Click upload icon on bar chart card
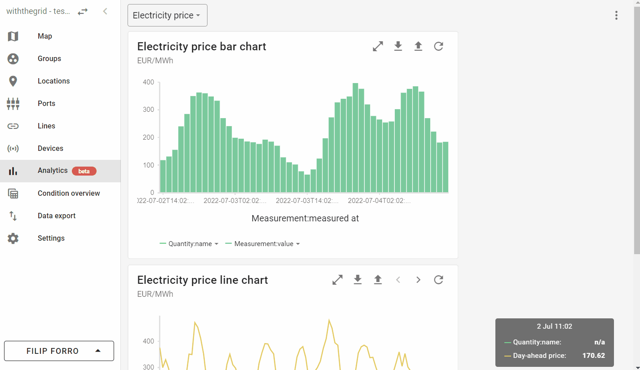 coord(418,46)
